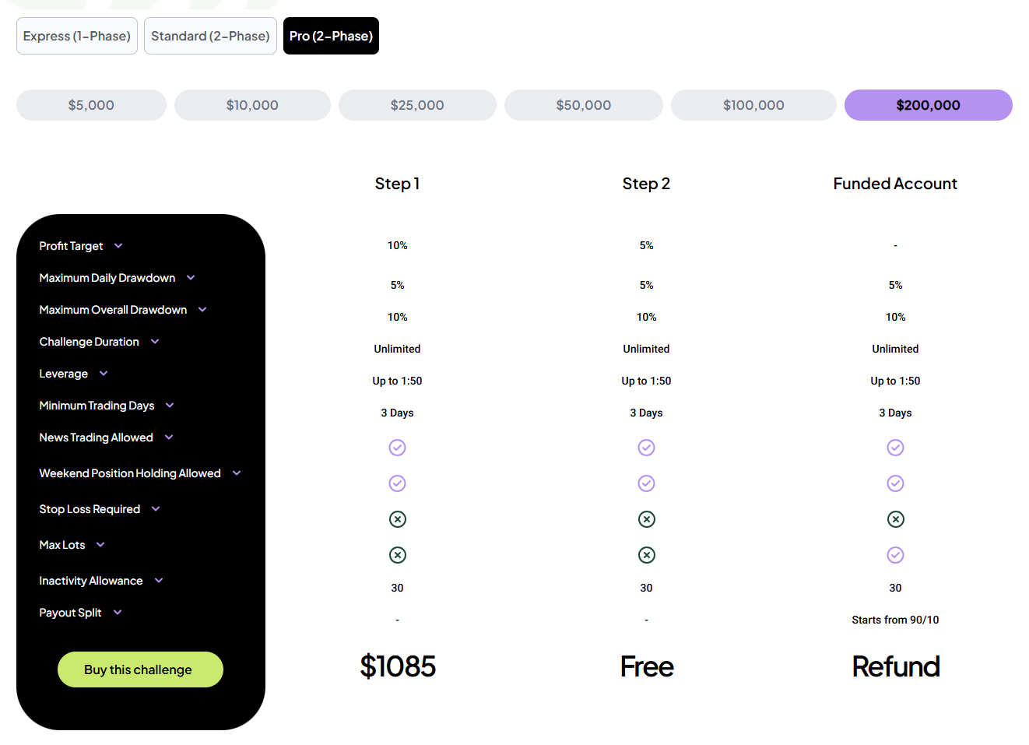Select the $5,000 account size option
Viewport: 1029px width, 745px height.
(x=91, y=105)
